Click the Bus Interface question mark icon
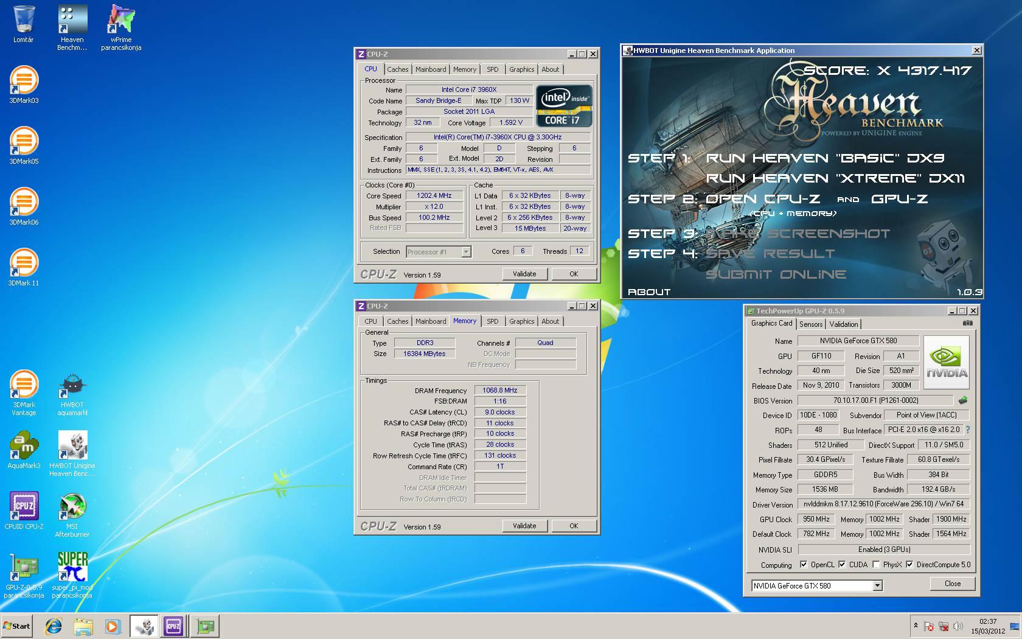 [968, 430]
